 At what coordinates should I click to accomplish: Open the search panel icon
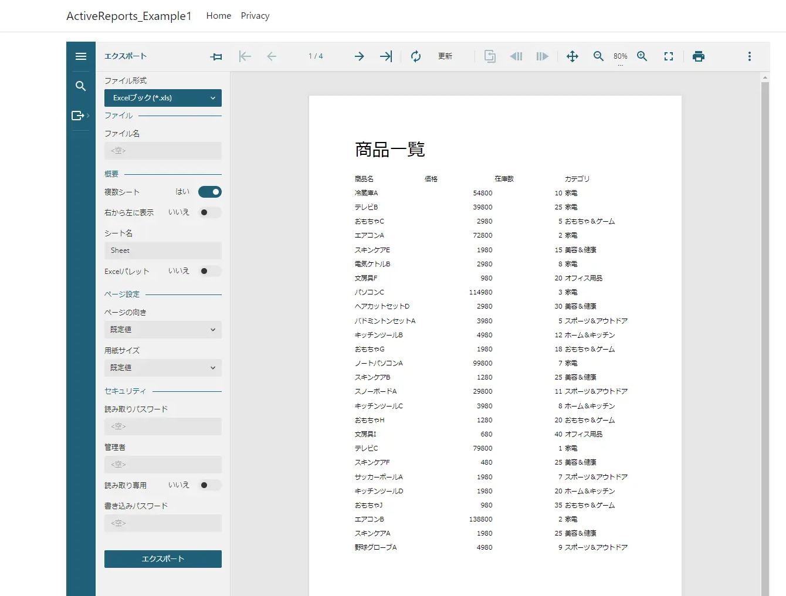pos(81,86)
